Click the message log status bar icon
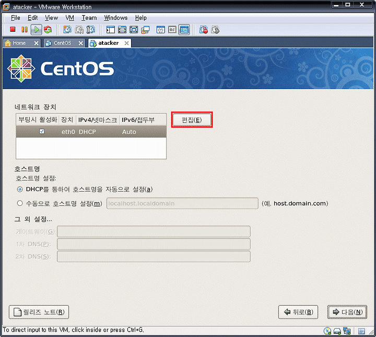Viewport: 376px width, 337px height. coord(361,331)
